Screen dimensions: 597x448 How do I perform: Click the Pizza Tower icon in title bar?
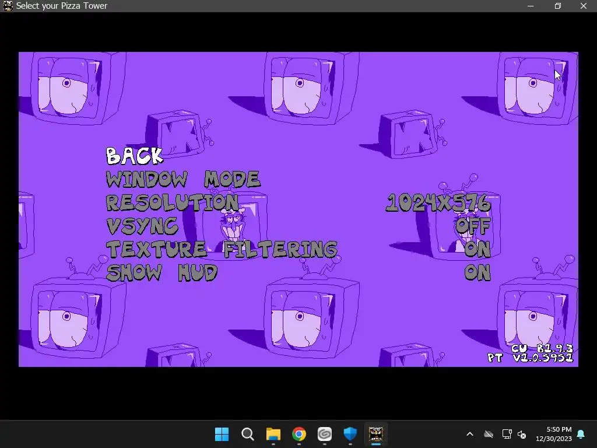pos(8,6)
